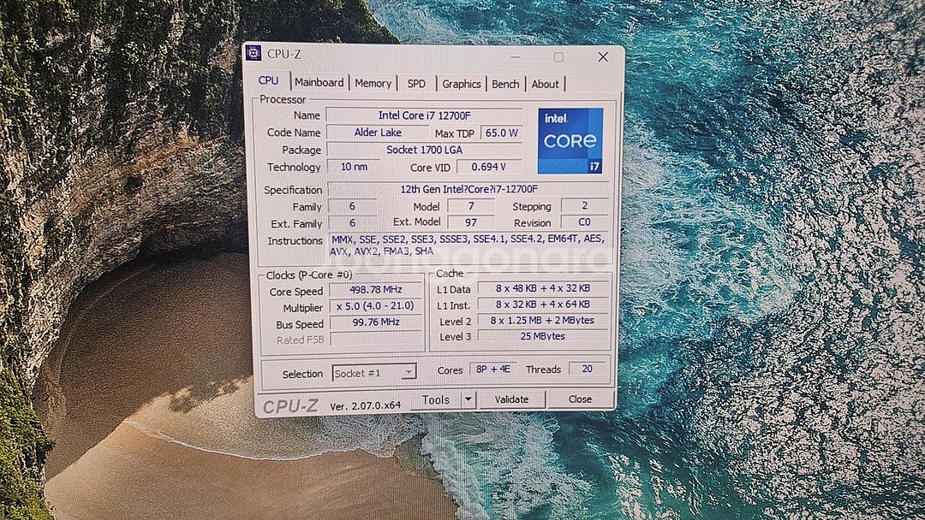
Task: Click the Code Name value Alder Lake
Action: tap(378, 133)
